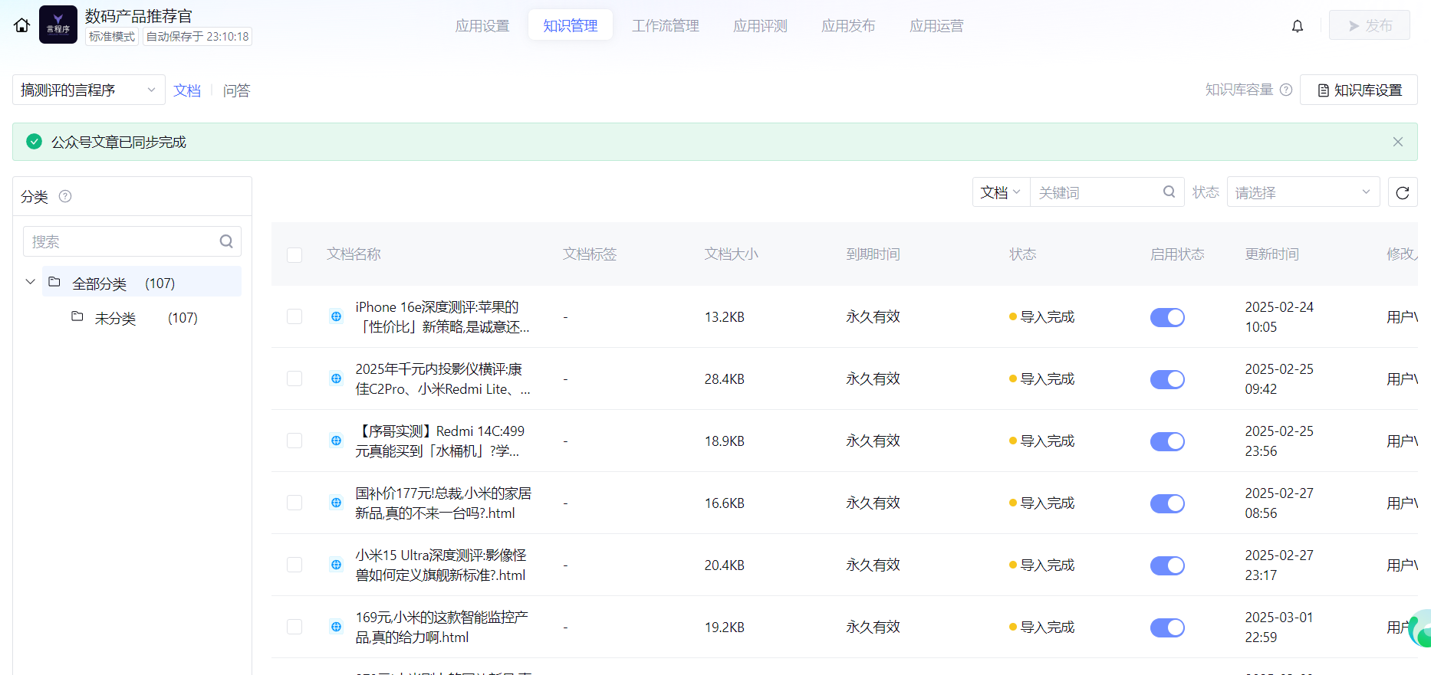Click the home icon
Image resolution: width=1431 pixels, height=675 pixels.
click(22, 25)
